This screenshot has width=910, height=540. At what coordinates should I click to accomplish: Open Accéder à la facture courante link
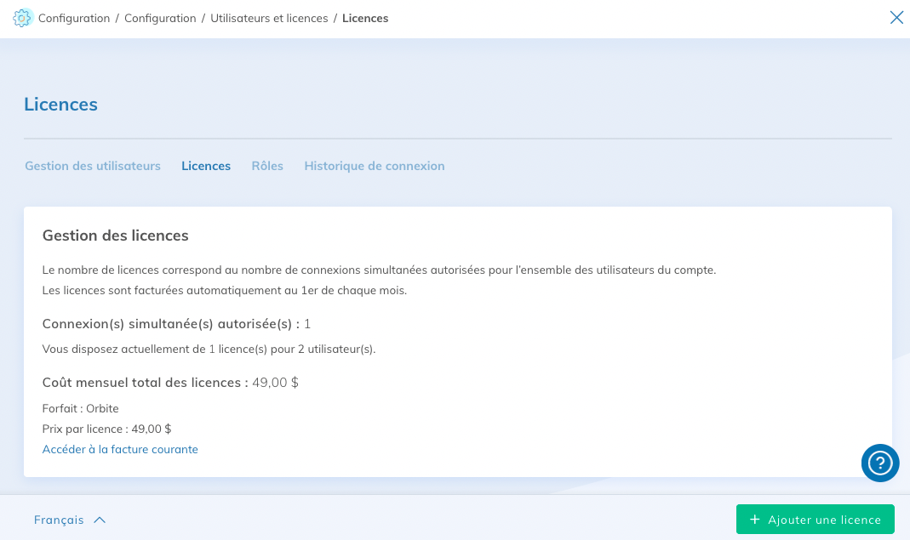point(120,450)
